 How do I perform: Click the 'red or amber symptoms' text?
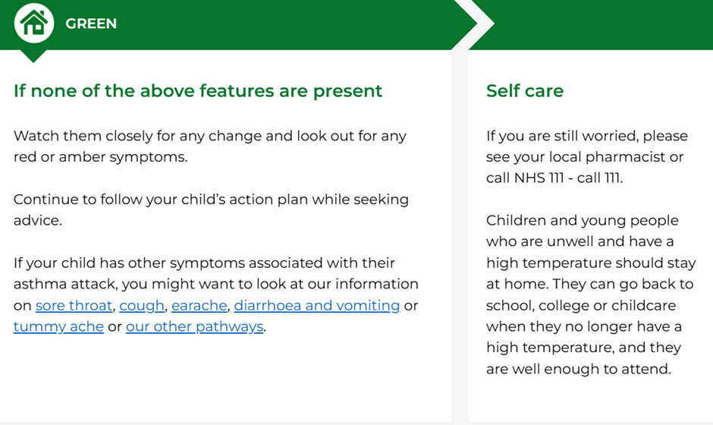coord(100,157)
